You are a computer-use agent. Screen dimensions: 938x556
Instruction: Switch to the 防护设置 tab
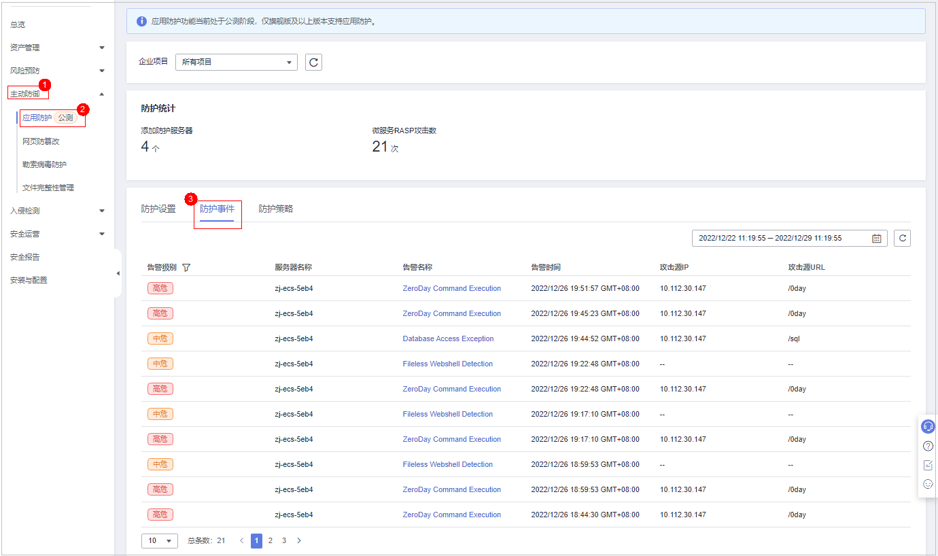[158, 209]
